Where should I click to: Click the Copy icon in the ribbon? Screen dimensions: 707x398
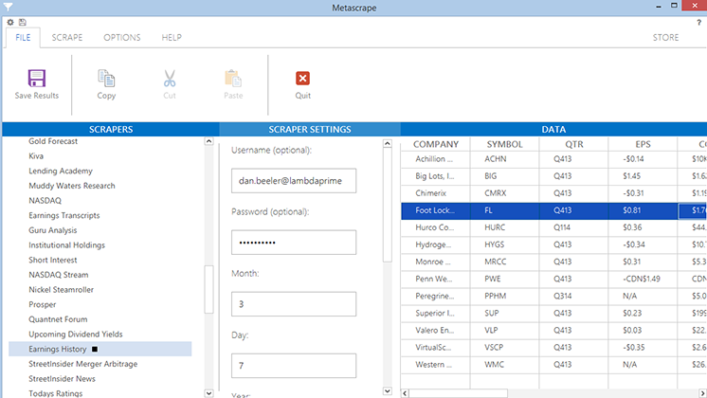pos(106,79)
